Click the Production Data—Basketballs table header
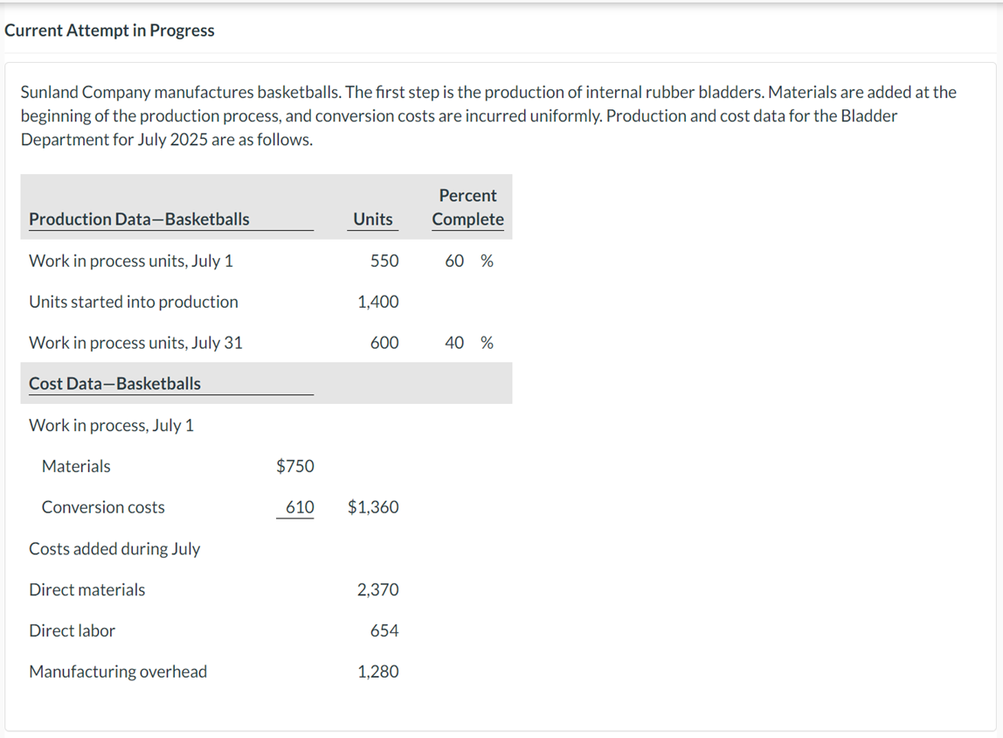1003x738 pixels. 139,219
